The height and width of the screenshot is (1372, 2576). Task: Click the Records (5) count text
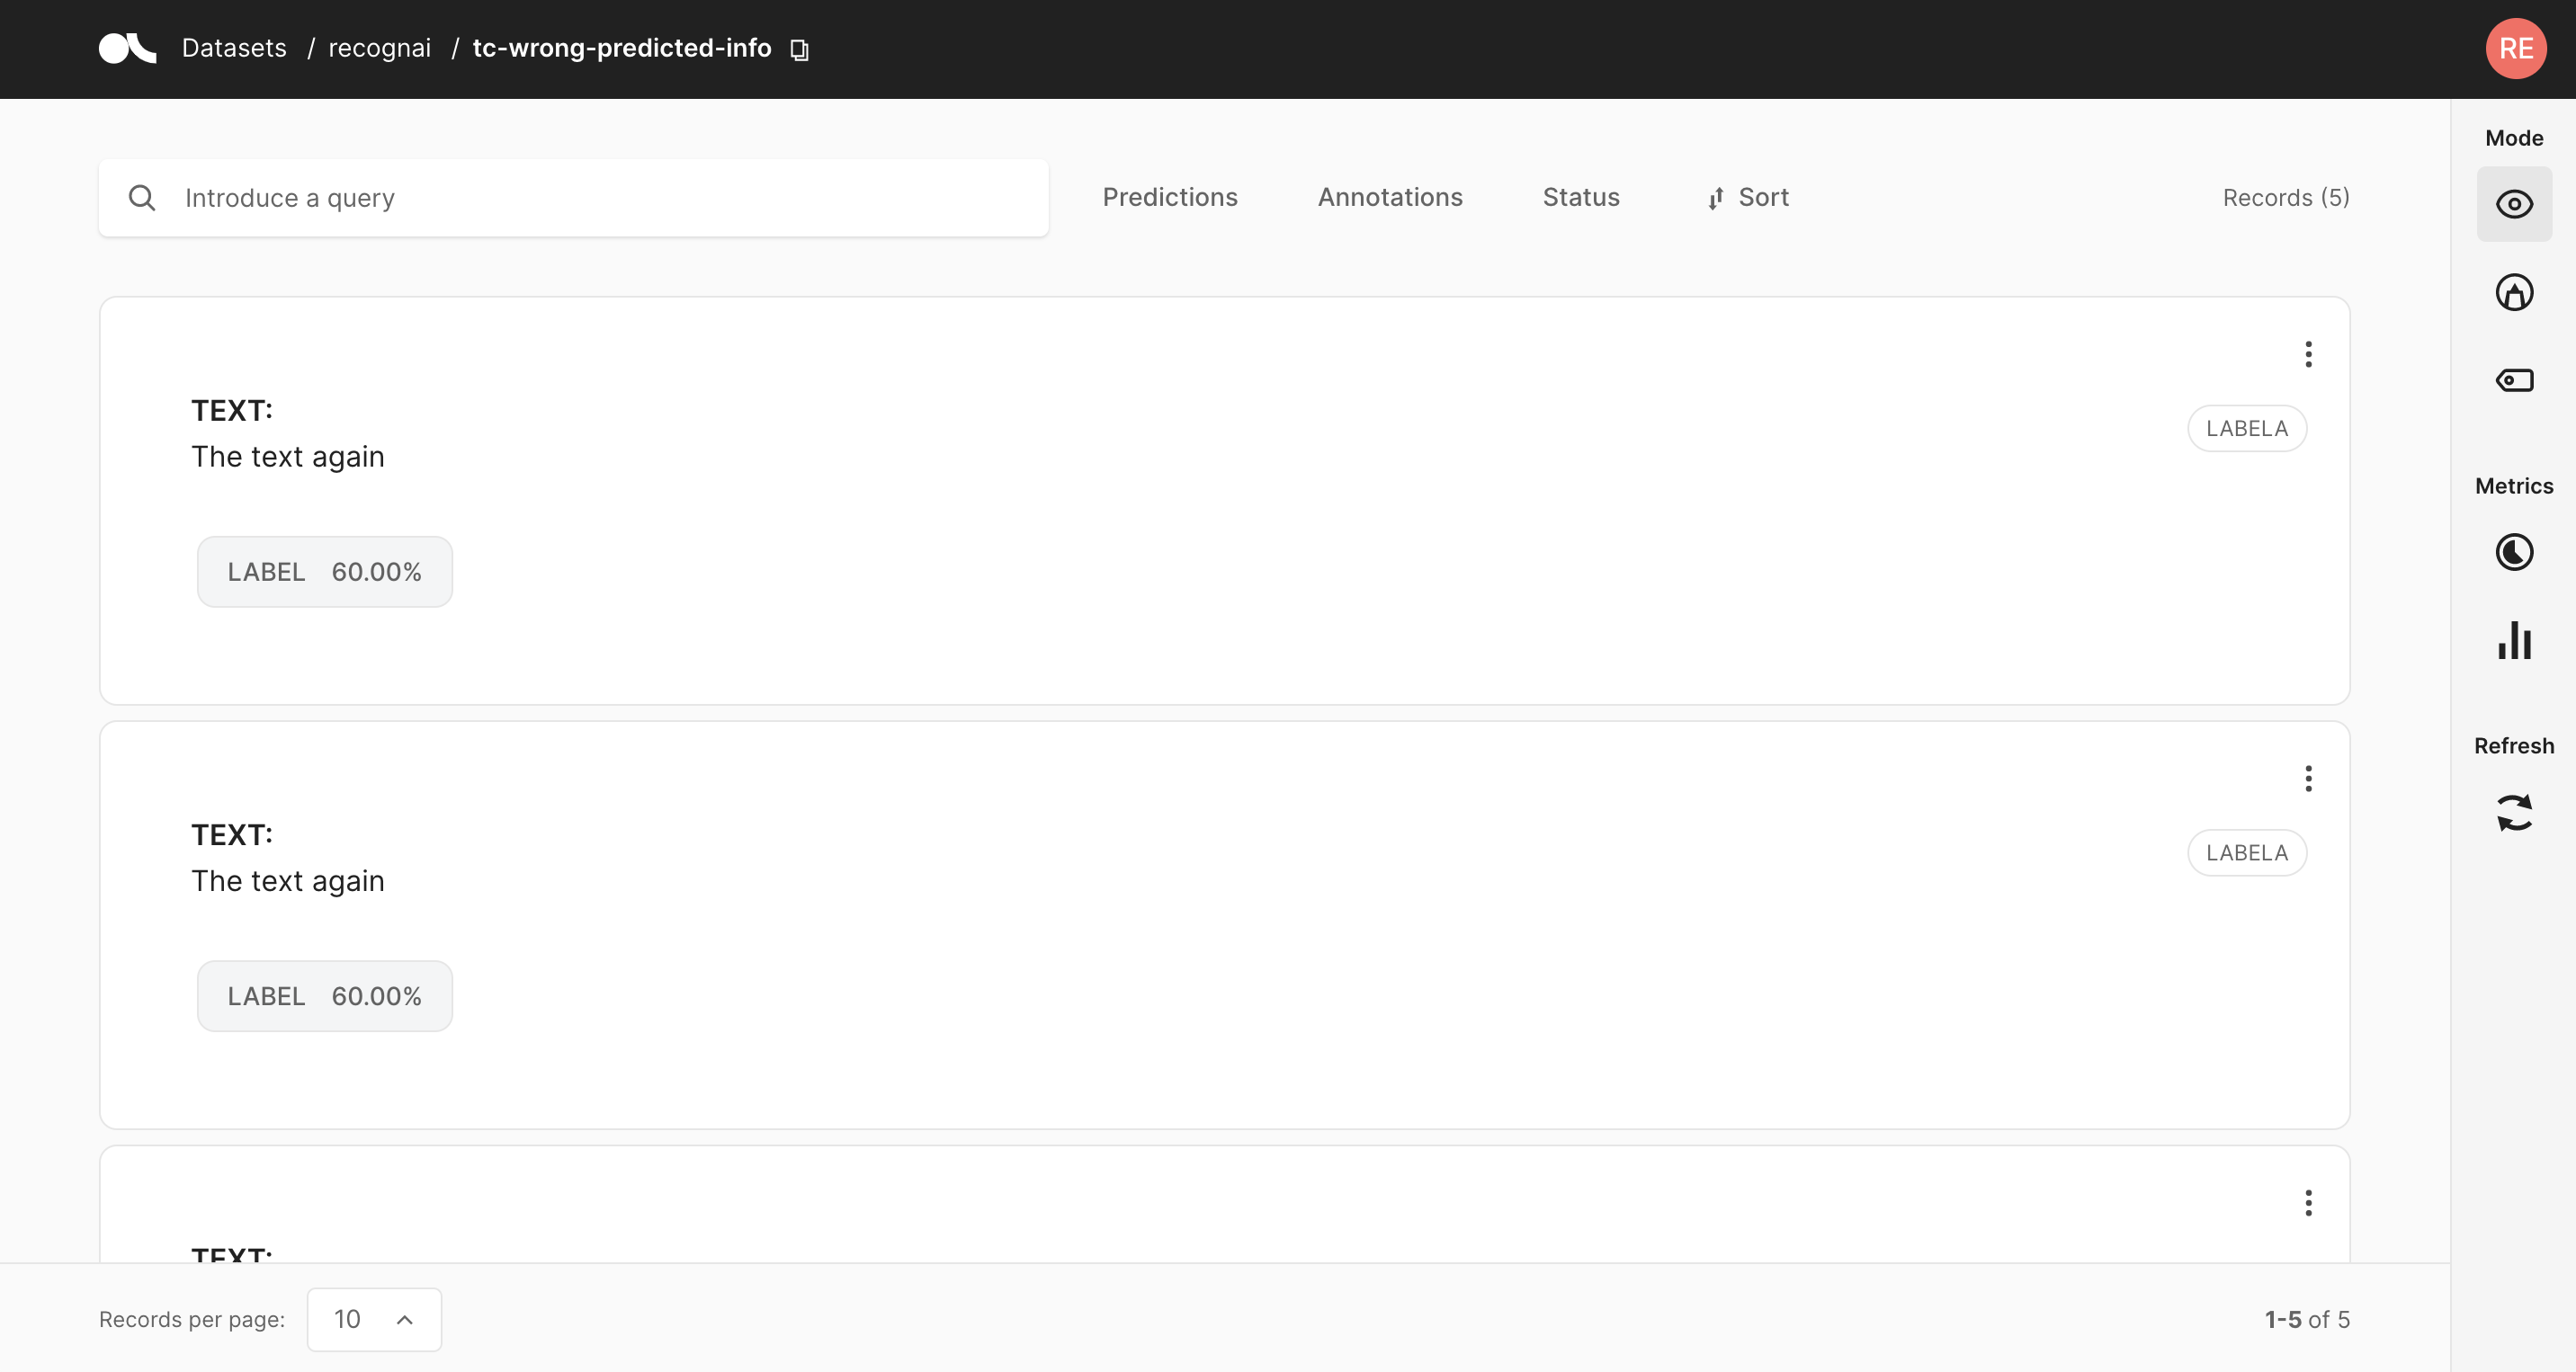tap(2286, 198)
